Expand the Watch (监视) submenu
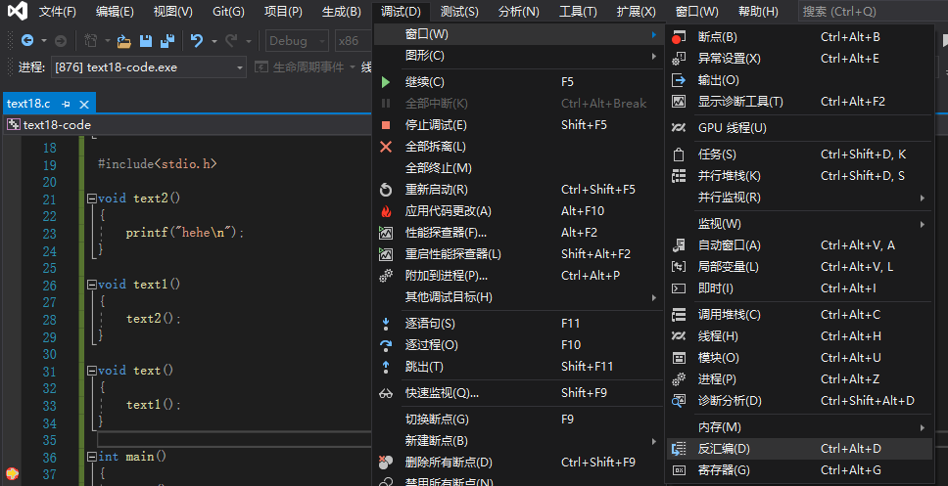The width and height of the screenshot is (948, 486). point(799,224)
